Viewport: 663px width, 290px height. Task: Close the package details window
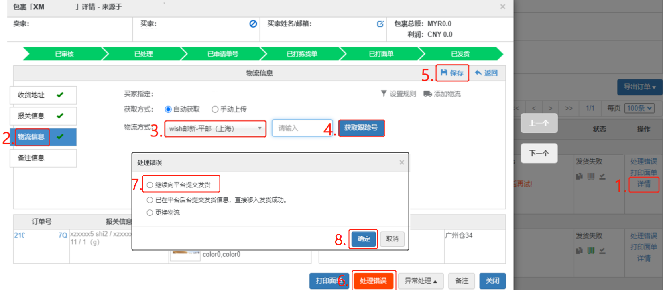[x=502, y=7]
